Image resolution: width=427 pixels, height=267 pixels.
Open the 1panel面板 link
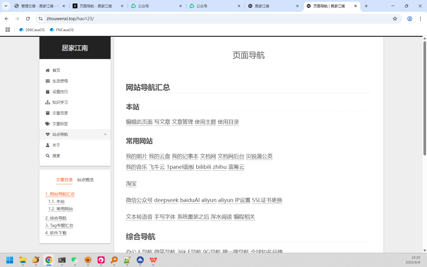click(180, 167)
